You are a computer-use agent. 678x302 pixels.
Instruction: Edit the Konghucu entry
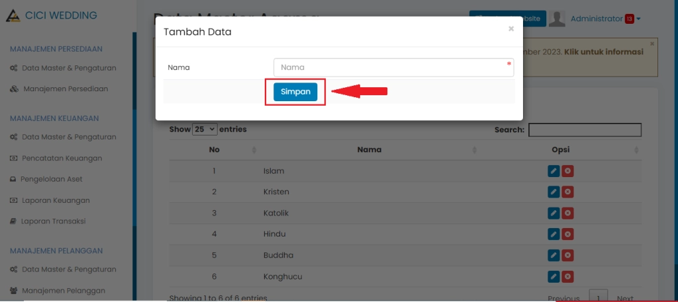[x=554, y=276]
